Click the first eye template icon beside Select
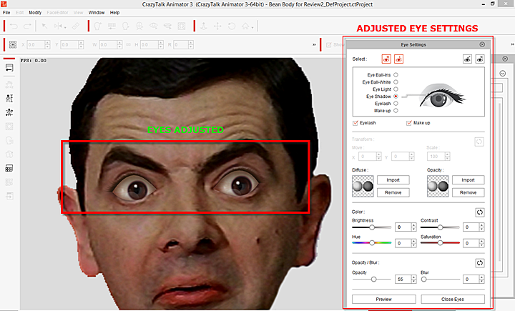The image size is (515, 311). point(468,60)
